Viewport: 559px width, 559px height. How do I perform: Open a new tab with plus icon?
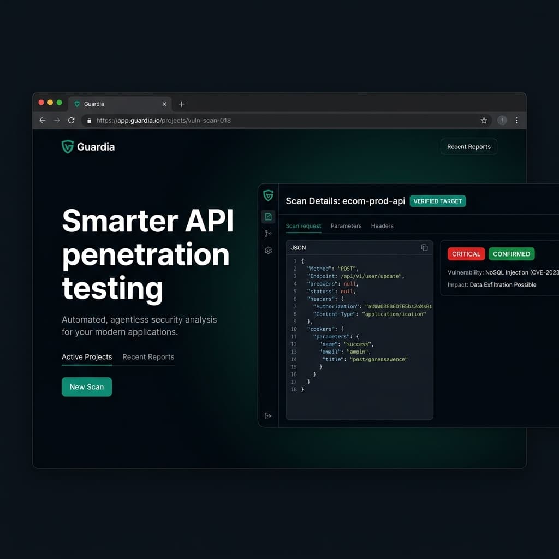(x=181, y=104)
